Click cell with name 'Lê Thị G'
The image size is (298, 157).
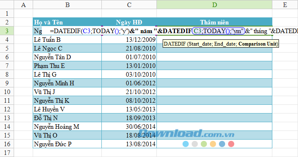pyautogui.click(x=67, y=75)
